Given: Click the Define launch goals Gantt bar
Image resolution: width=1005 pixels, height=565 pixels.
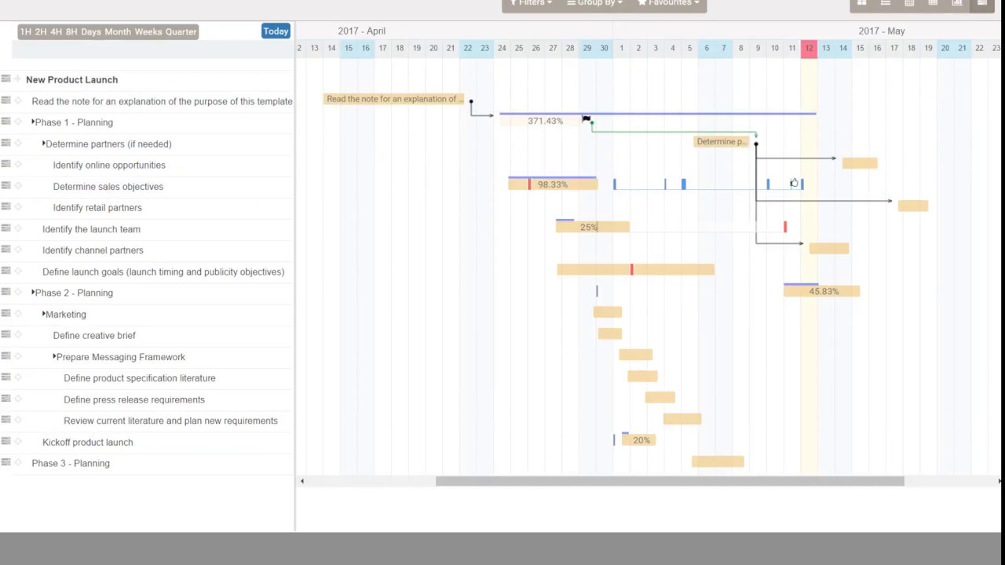Looking at the screenshot, I should [635, 269].
